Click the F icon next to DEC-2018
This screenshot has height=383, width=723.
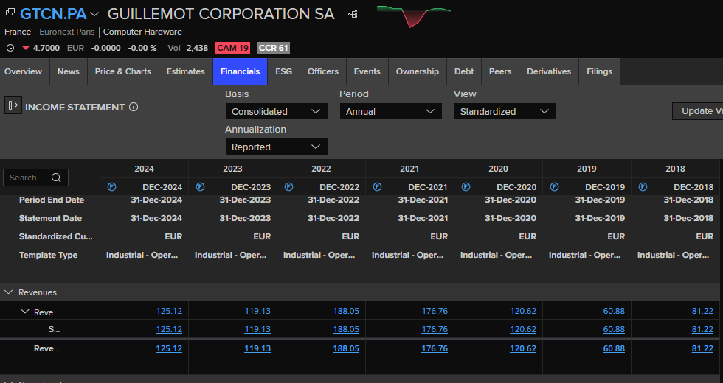tap(643, 187)
